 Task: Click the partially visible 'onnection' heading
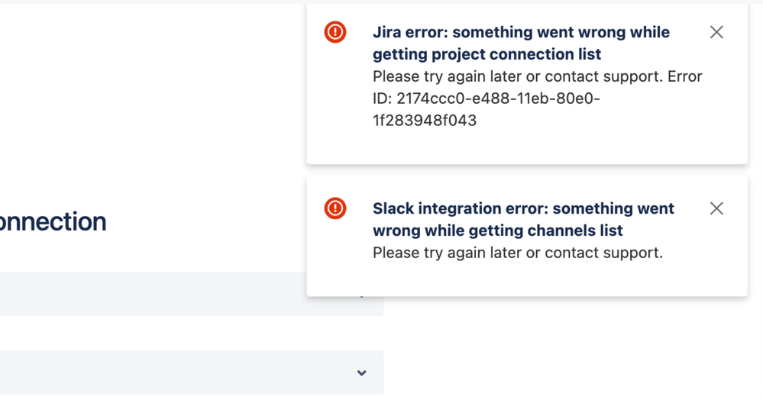coord(53,222)
